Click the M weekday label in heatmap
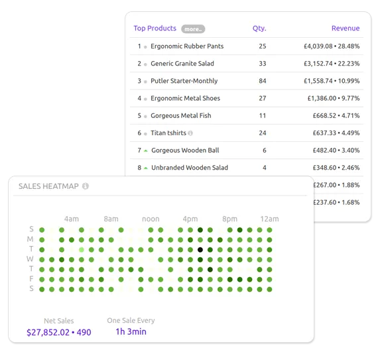This screenshot has height=354, width=382. (x=31, y=239)
